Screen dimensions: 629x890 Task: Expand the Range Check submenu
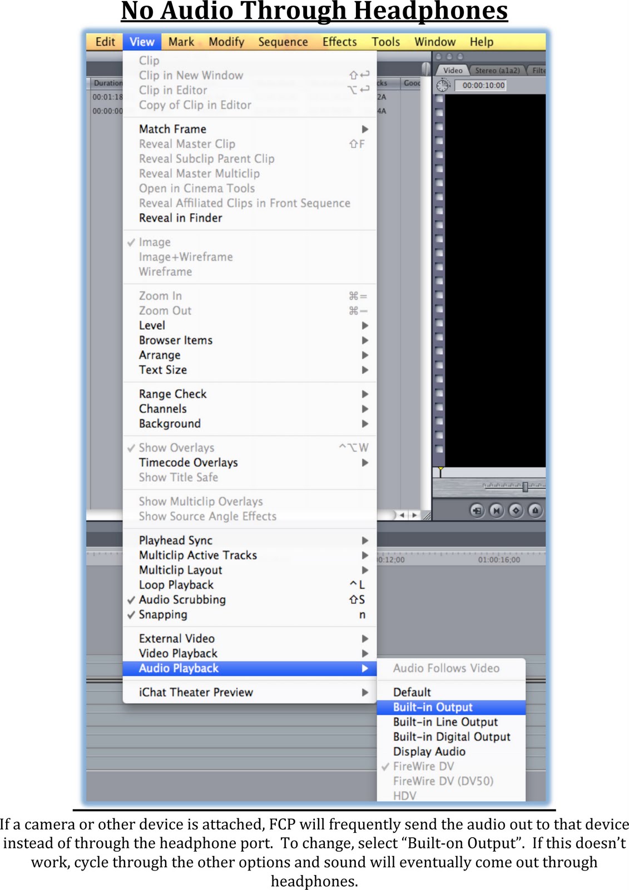249,394
